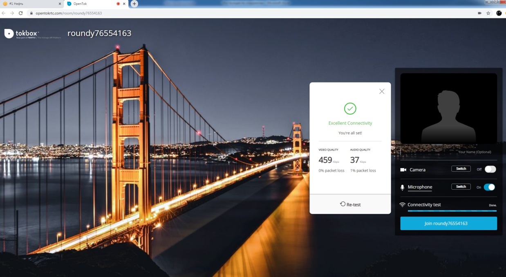The width and height of the screenshot is (506, 277).
Task: Click the Camera label
Action: click(x=418, y=170)
